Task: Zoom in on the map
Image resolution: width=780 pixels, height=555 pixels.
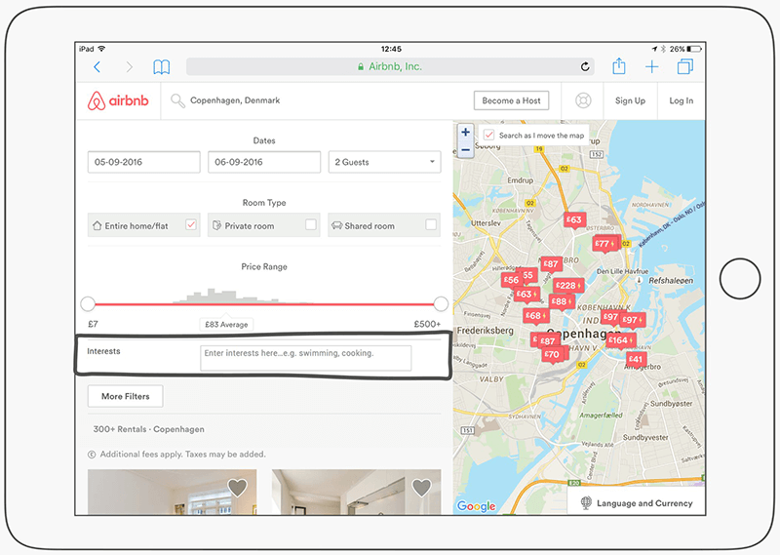Action: point(466,133)
